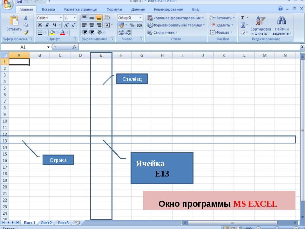This screenshot has height=229, width=305.
Task: Align text to middle of cell
Action: coord(91,18)
